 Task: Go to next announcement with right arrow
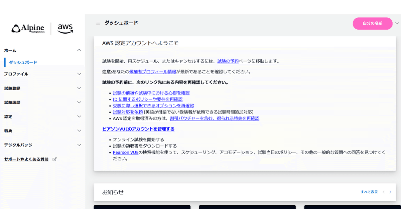390,192
